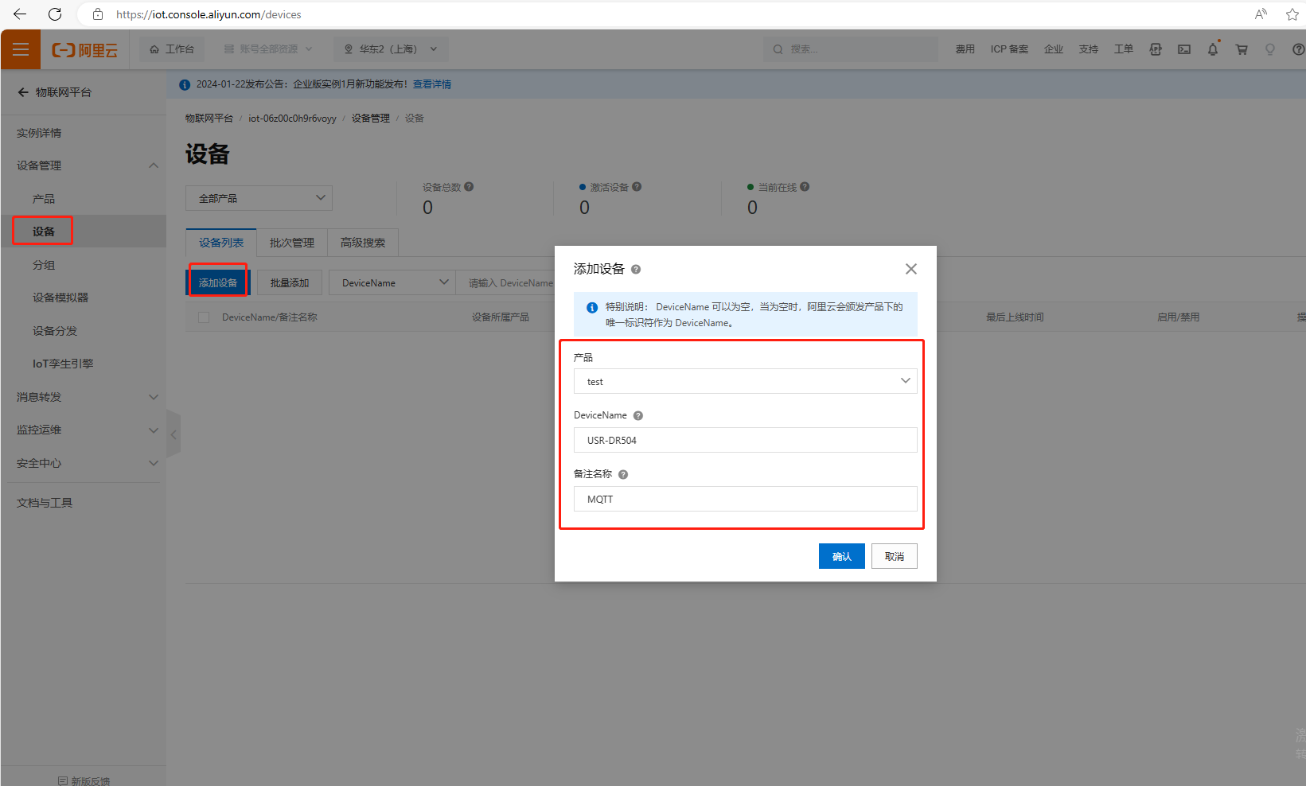Open the 华东2（上海）region selector
Viewport: 1306px width, 786px height.
tap(391, 49)
